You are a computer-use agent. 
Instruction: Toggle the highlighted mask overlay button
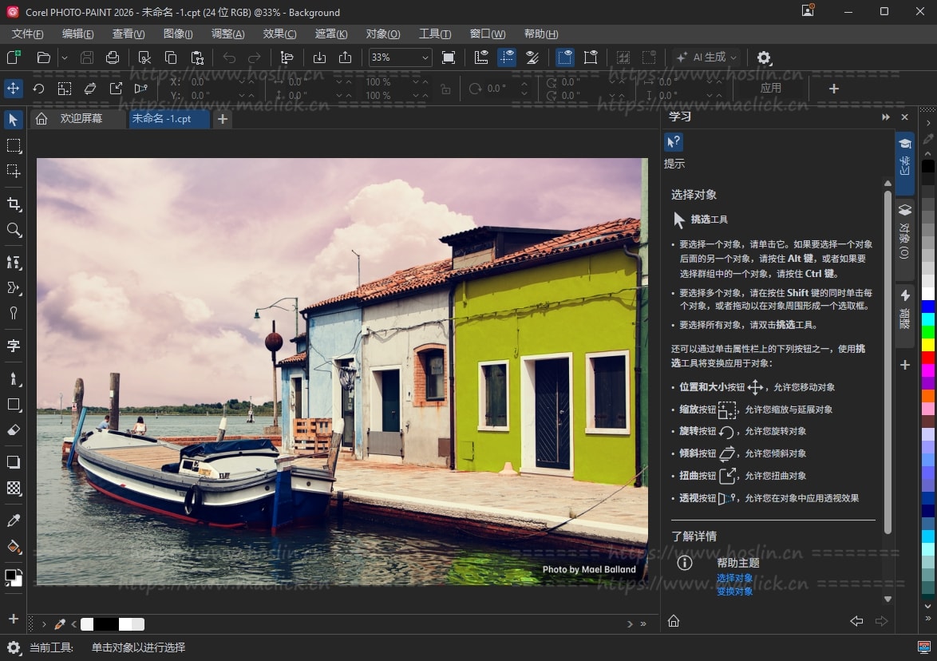(507, 57)
